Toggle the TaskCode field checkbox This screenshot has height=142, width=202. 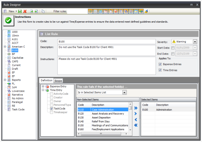52,109
